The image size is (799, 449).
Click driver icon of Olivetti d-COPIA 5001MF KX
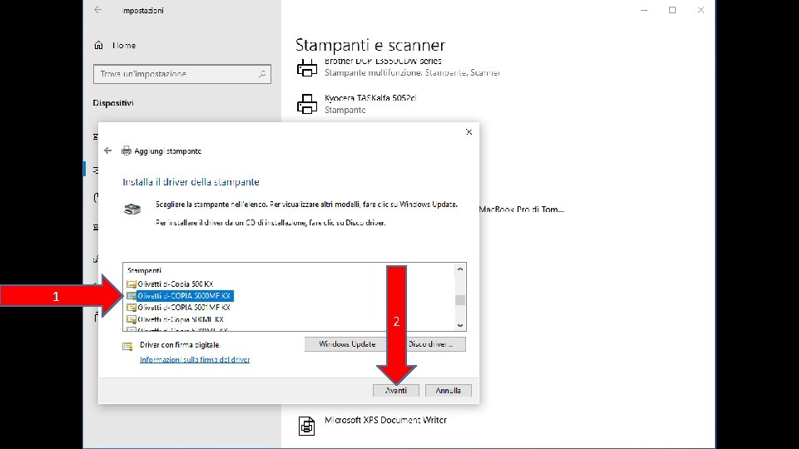(x=132, y=308)
